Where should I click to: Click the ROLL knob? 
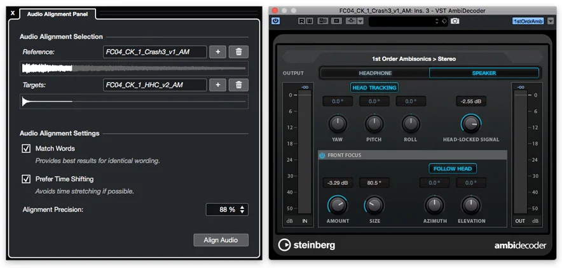[411, 124]
